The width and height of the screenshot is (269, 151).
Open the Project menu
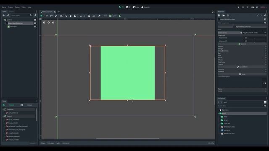(x=10, y=7)
